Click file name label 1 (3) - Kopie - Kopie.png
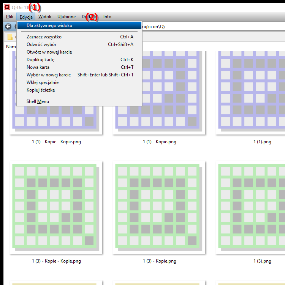The image size is (285, 285). pyautogui.click(x=56, y=261)
